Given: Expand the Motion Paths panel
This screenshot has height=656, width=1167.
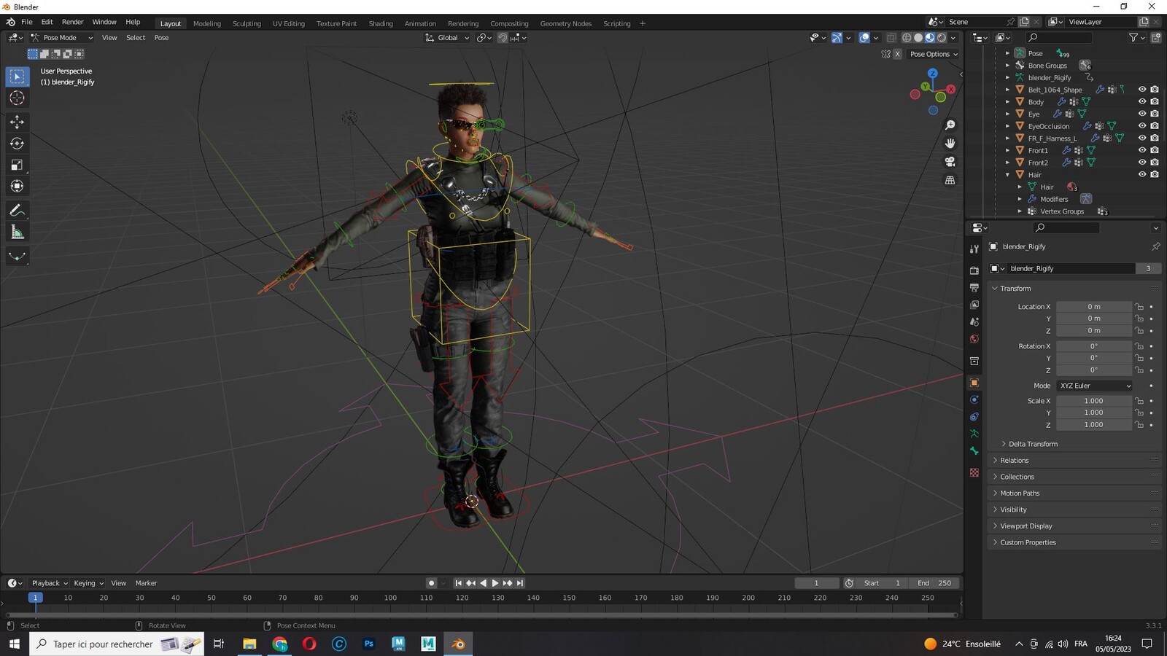Looking at the screenshot, I should click(x=1020, y=493).
